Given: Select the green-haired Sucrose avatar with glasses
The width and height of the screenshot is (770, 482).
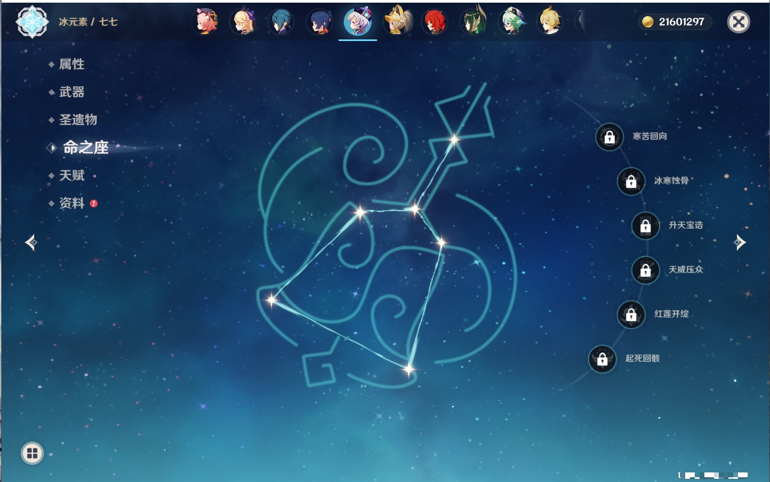Looking at the screenshot, I should click(512, 22).
